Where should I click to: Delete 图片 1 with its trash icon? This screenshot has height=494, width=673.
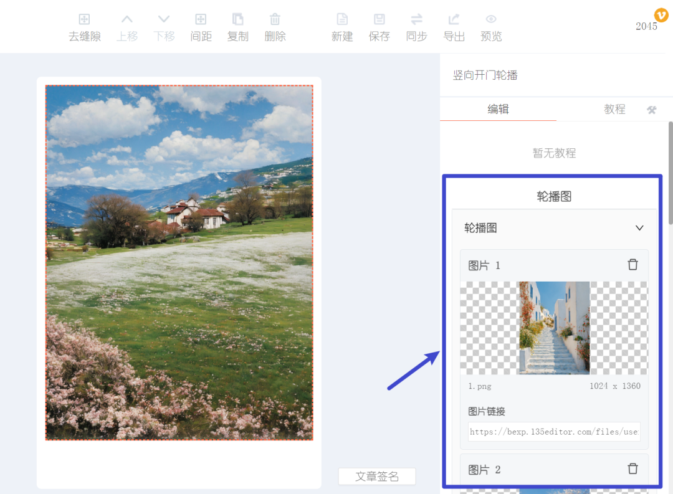(632, 264)
